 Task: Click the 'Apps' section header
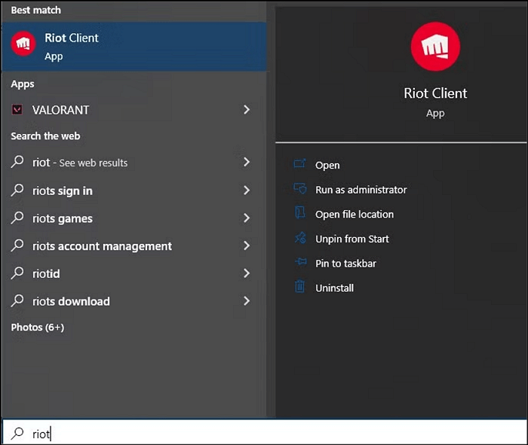(22, 84)
